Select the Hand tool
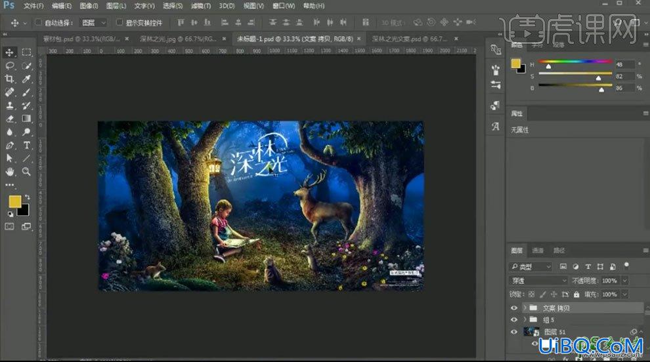The width and height of the screenshot is (650, 362). click(x=10, y=171)
